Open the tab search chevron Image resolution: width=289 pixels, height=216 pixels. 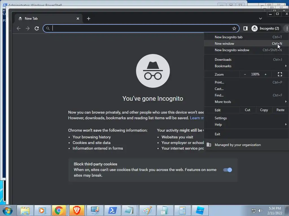[260, 19]
